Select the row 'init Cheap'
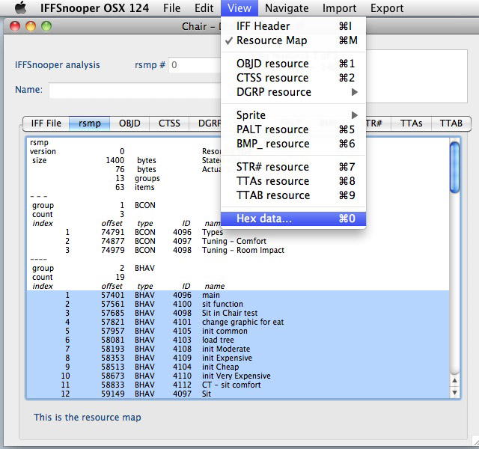The image size is (479, 449). point(238,367)
